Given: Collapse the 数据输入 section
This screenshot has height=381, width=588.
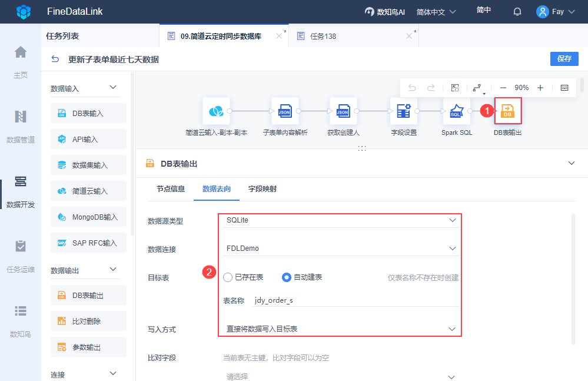Looking at the screenshot, I should pyautogui.click(x=113, y=87).
